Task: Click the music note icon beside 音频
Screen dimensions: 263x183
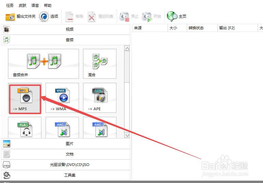Action: point(6,40)
